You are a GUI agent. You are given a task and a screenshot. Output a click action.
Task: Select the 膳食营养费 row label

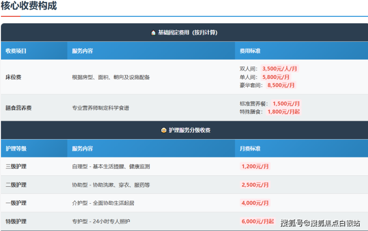coord(18,108)
